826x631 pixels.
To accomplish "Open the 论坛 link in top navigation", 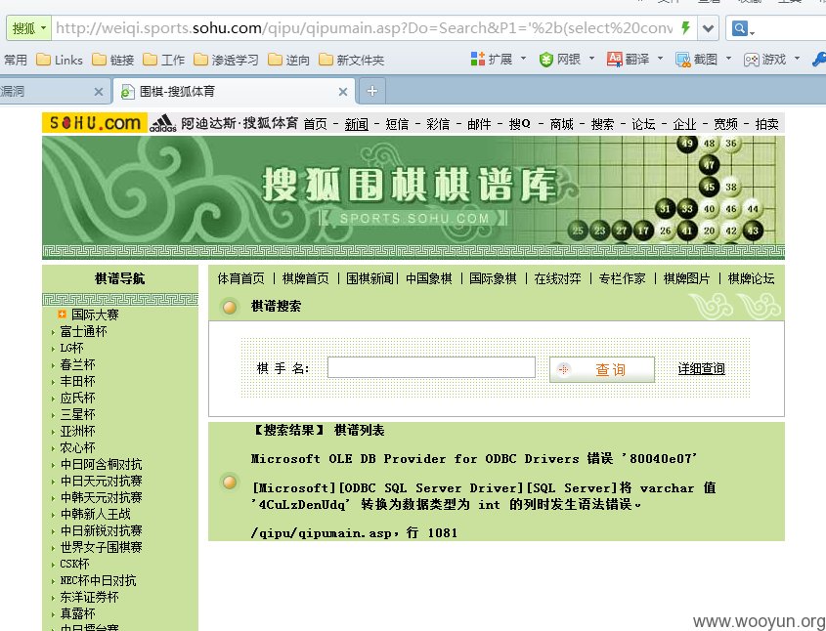I will pos(644,124).
